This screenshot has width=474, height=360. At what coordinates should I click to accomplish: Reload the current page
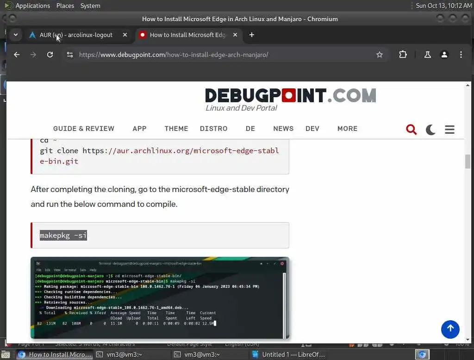[x=50, y=55]
